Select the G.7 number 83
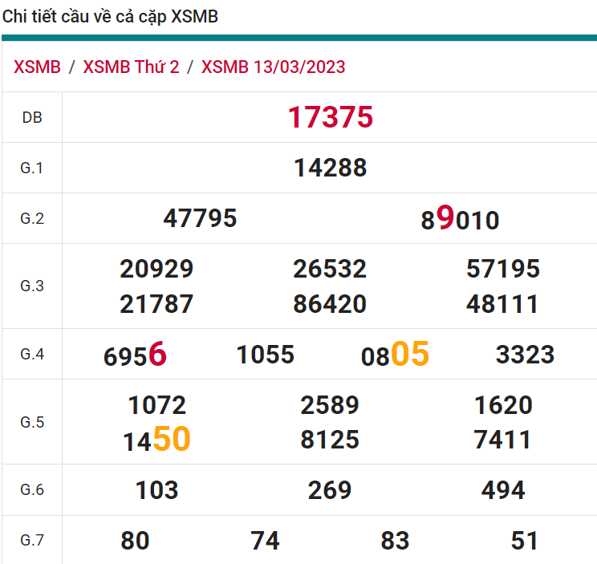597x564 pixels. click(395, 541)
